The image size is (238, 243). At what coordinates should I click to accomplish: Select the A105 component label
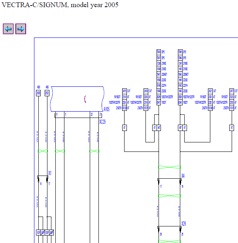point(107,109)
